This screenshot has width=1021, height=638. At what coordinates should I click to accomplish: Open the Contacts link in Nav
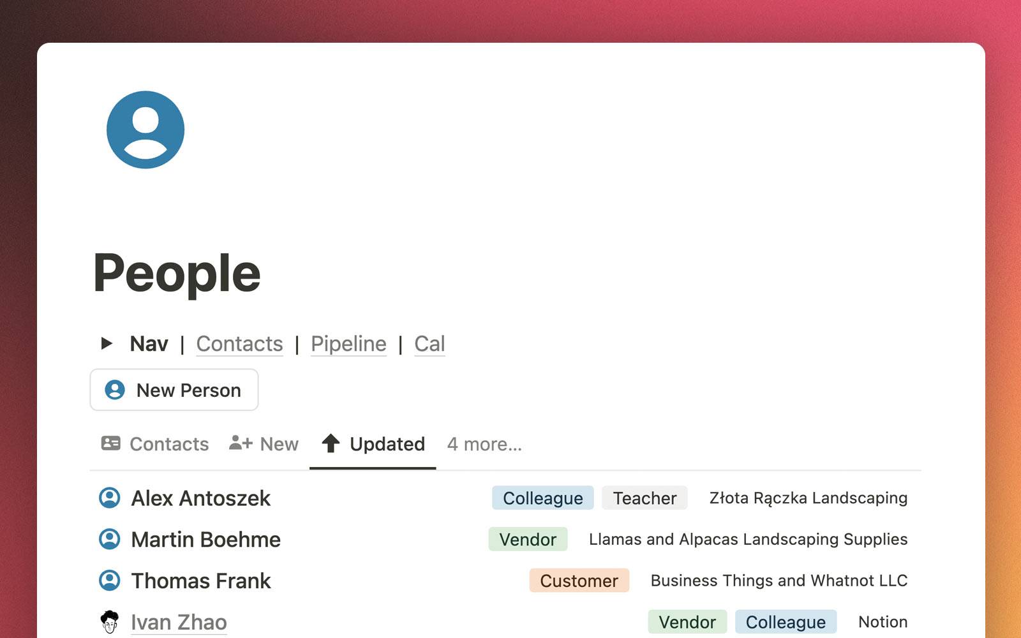[x=239, y=344]
